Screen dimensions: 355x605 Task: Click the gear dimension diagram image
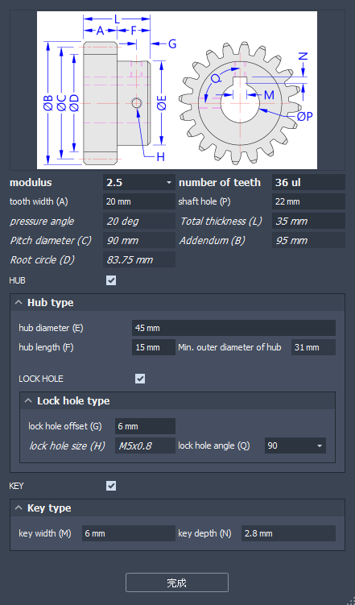pos(177,90)
